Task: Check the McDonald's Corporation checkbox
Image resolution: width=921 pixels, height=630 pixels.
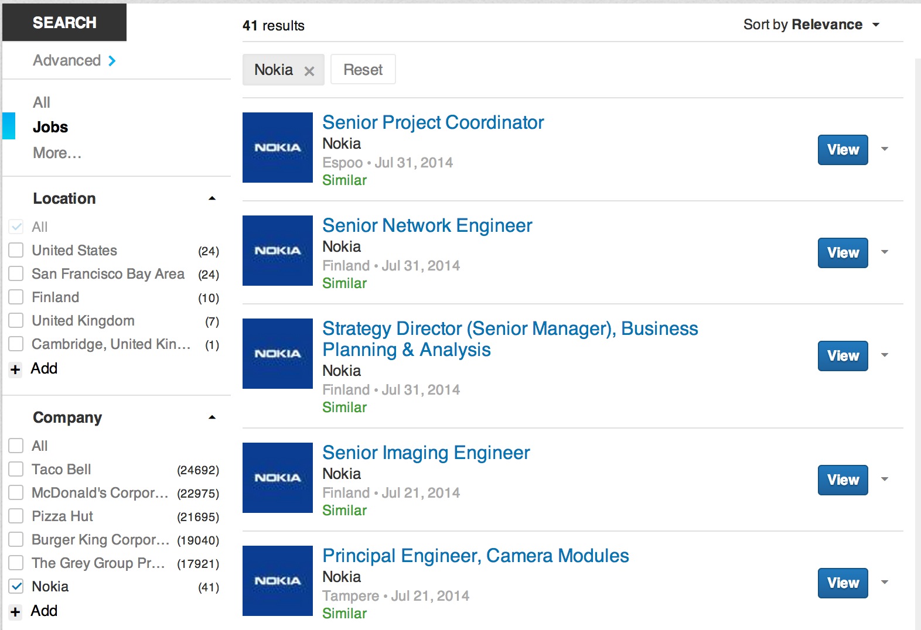Action: click(16, 493)
